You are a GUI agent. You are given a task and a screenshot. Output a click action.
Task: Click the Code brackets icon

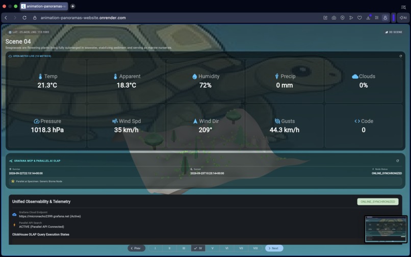[357, 121]
